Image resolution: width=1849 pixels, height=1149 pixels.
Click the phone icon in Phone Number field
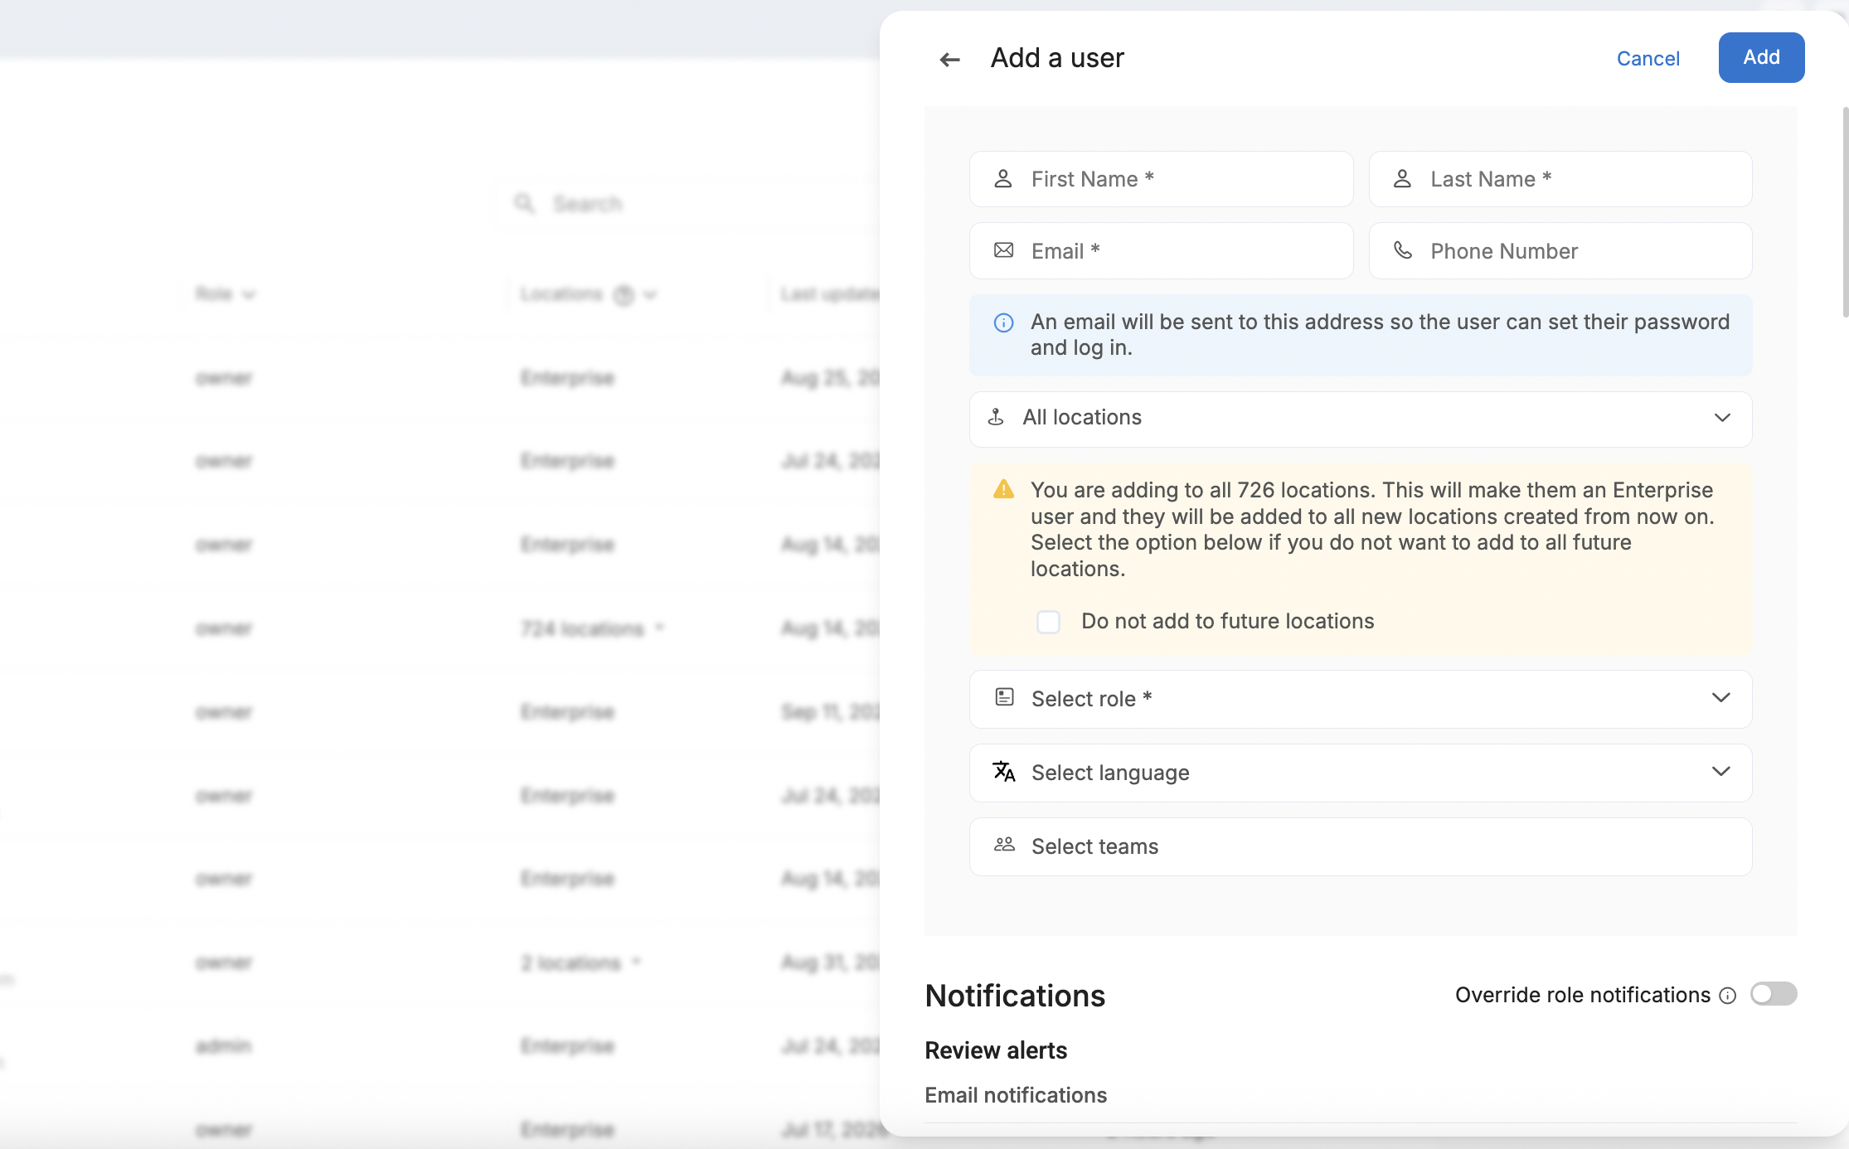click(x=1402, y=250)
